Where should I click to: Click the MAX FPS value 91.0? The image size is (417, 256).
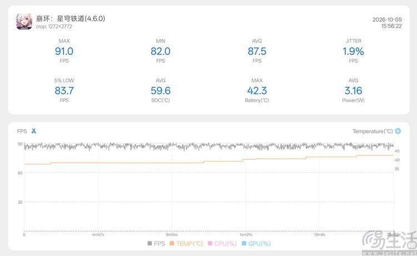(64, 51)
